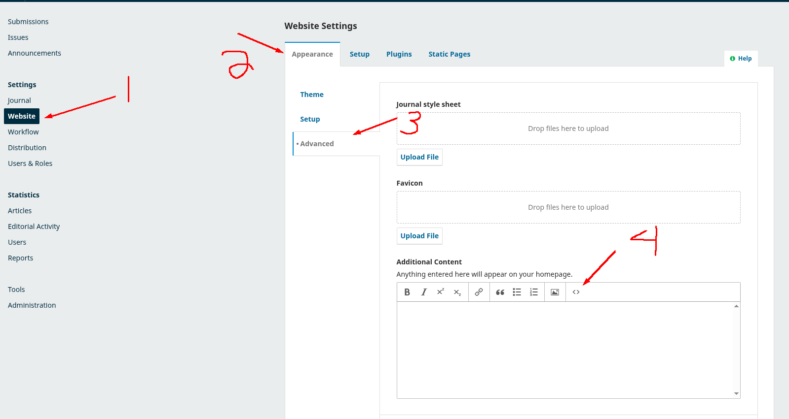Switch to the Plugins tab
The height and width of the screenshot is (419, 789).
399,54
